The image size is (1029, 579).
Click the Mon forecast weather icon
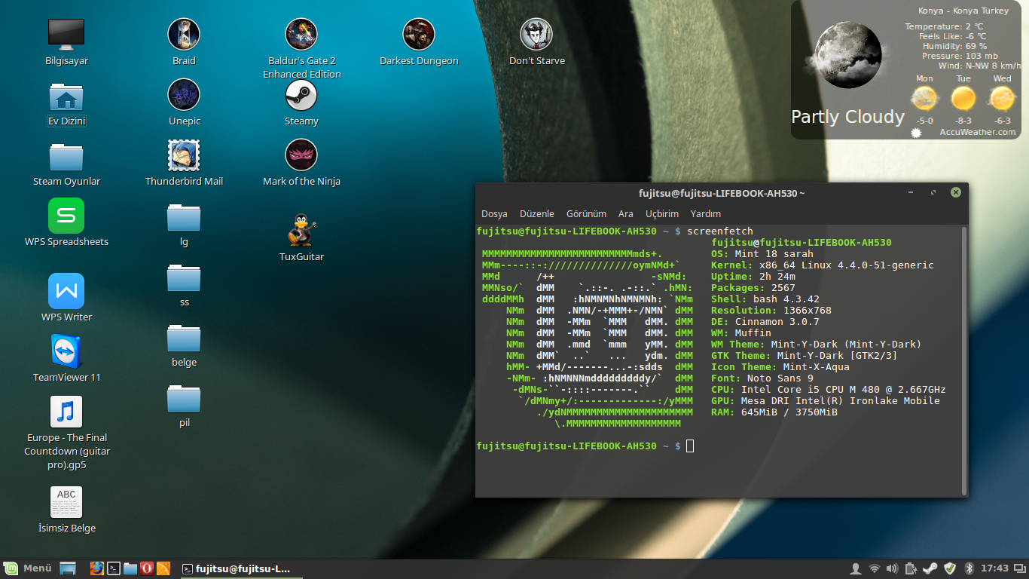point(924,99)
